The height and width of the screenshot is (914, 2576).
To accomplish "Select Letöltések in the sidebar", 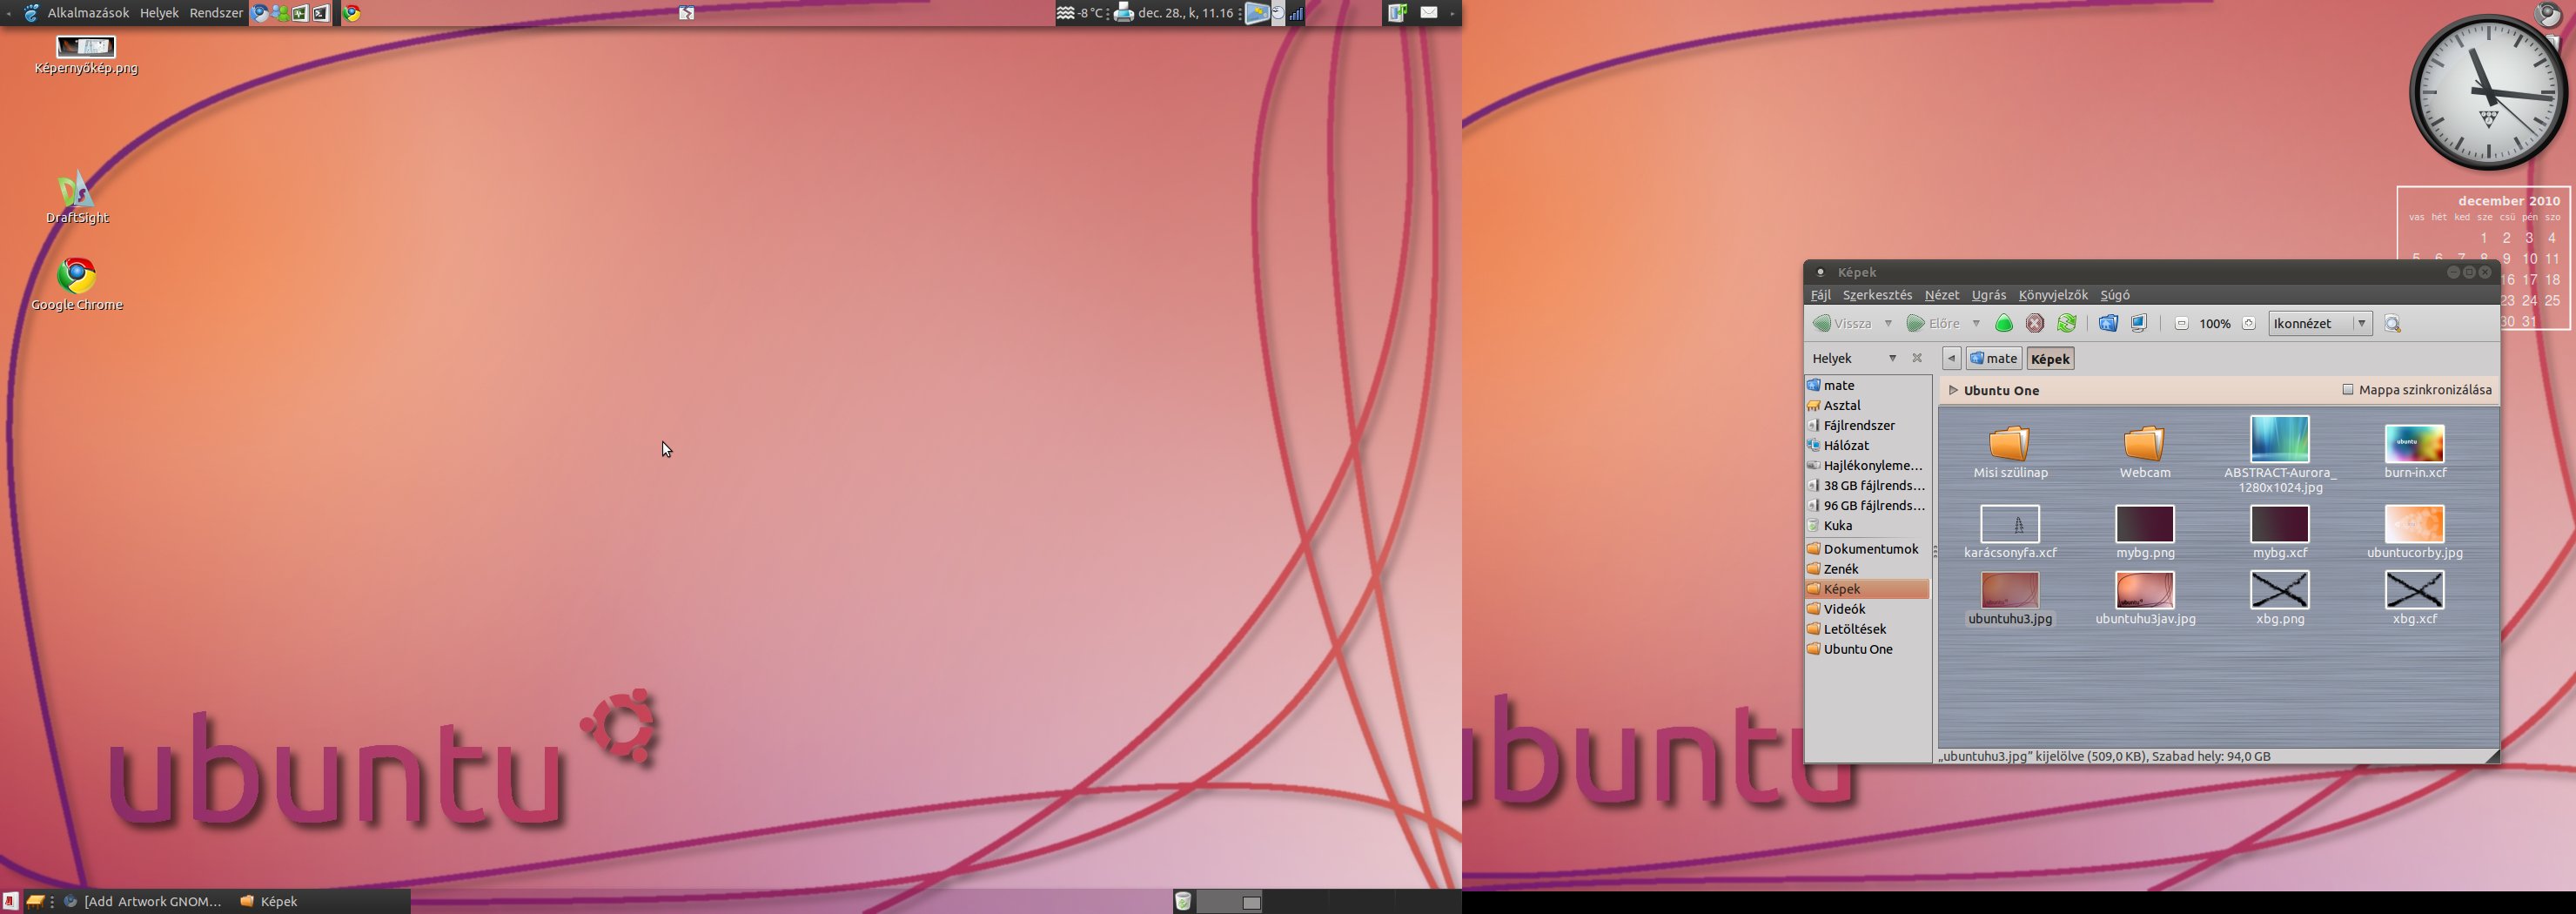I will tap(1868, 629).
